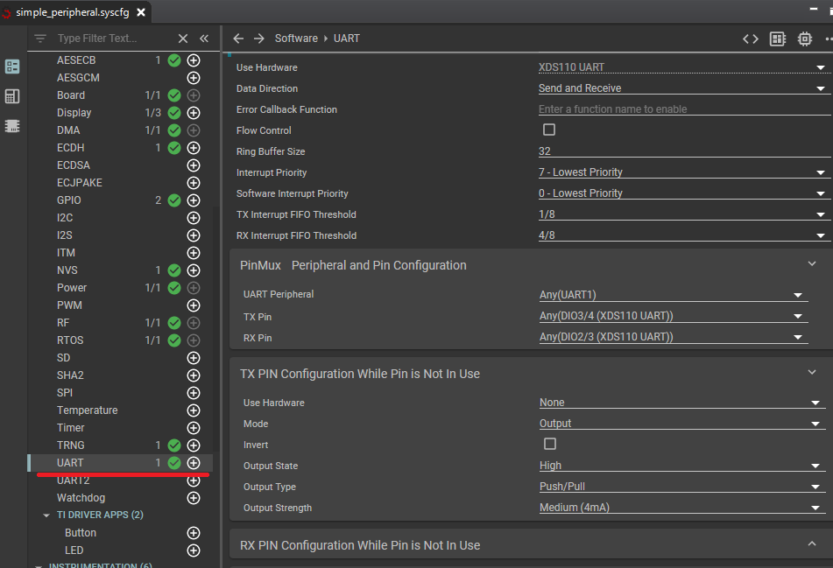Open the board view icon in the toolbar
833x568 pixels.
[x=778, y=39]
